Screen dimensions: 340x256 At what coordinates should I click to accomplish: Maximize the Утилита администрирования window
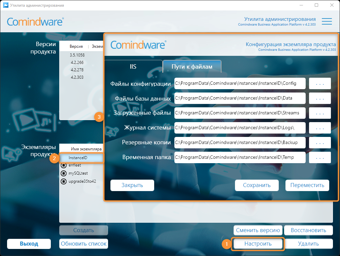316,5
